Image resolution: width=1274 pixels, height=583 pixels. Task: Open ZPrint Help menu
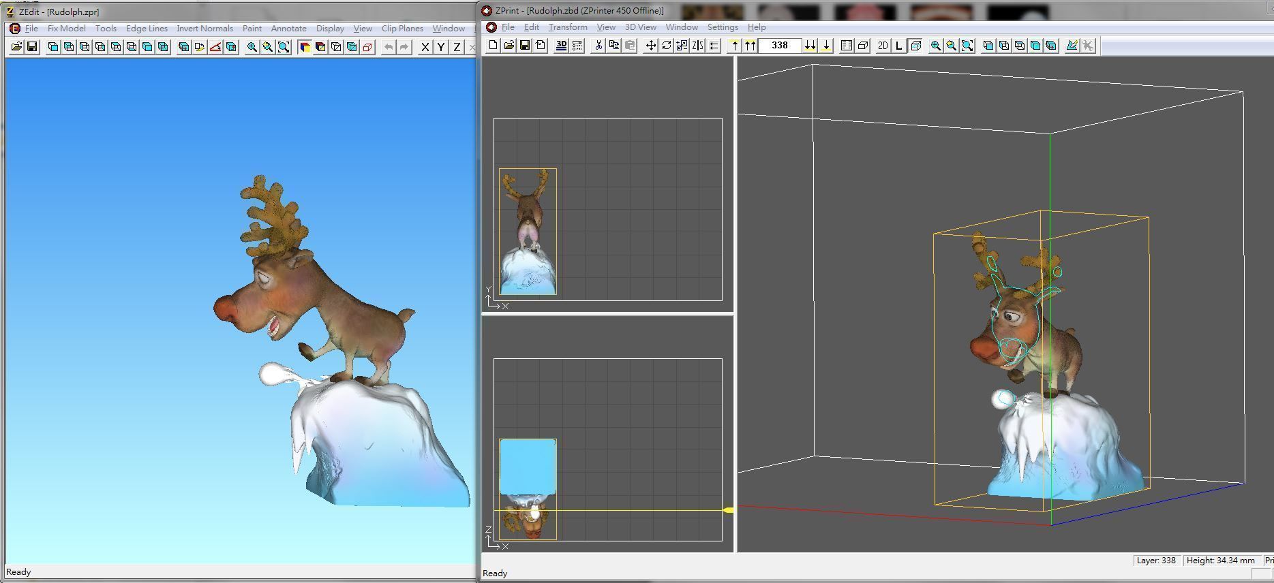point(757,27)
